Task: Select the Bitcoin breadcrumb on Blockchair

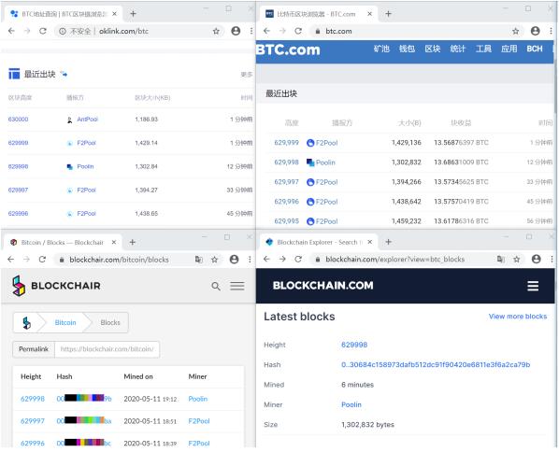Action: pos(65,323)
